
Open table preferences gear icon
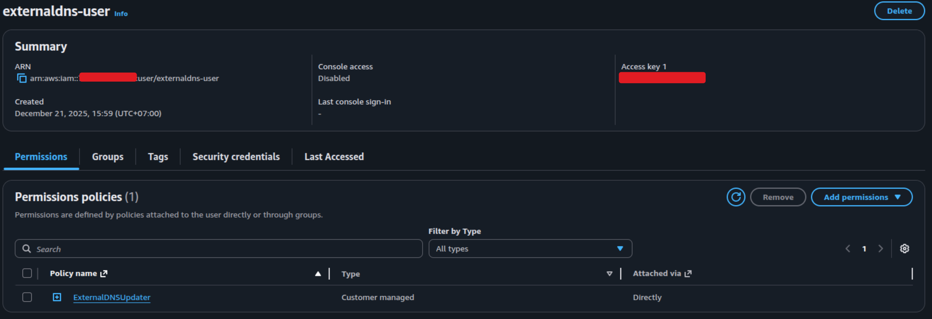click(904, 249)
